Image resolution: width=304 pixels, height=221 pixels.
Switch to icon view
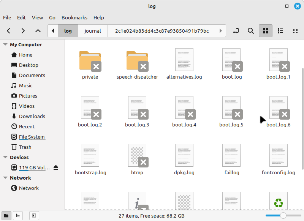pyautogui.click(x=266, y=31)
